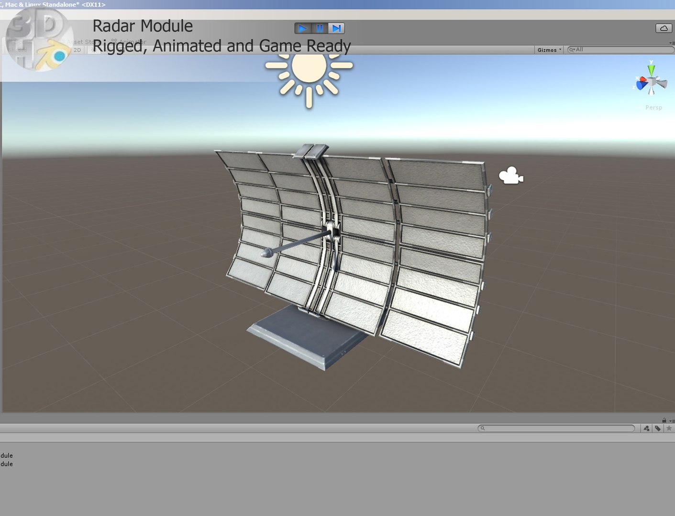Open the Scene view panel options menu

point(672,43)
